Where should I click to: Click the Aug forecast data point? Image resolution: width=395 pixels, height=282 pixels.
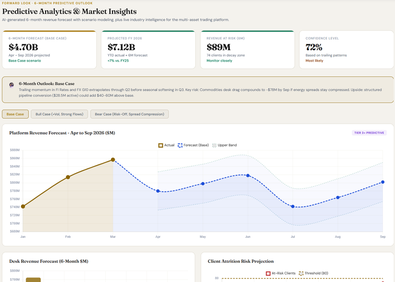tap(338, 198)
